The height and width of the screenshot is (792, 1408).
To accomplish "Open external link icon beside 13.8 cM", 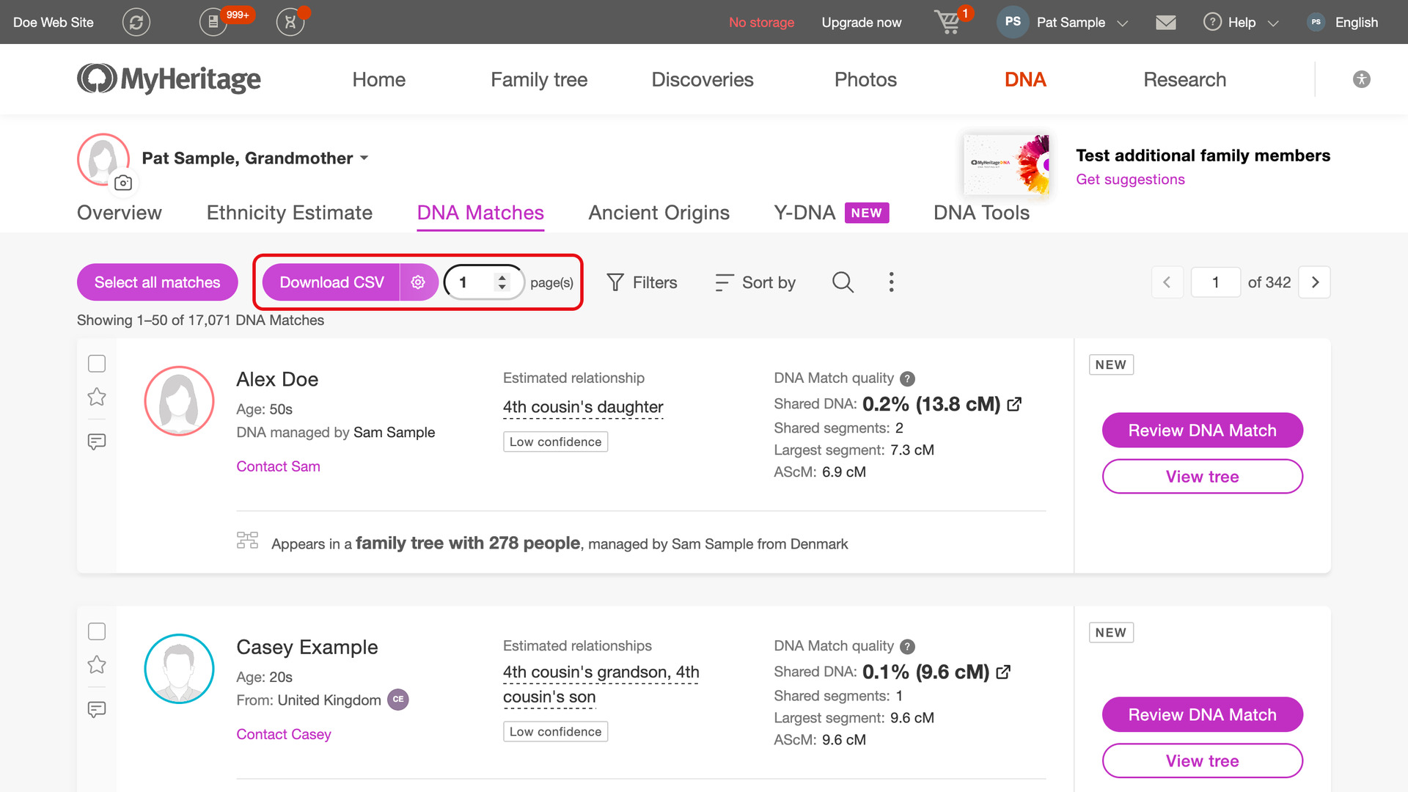I will [x=1014, y=404].
